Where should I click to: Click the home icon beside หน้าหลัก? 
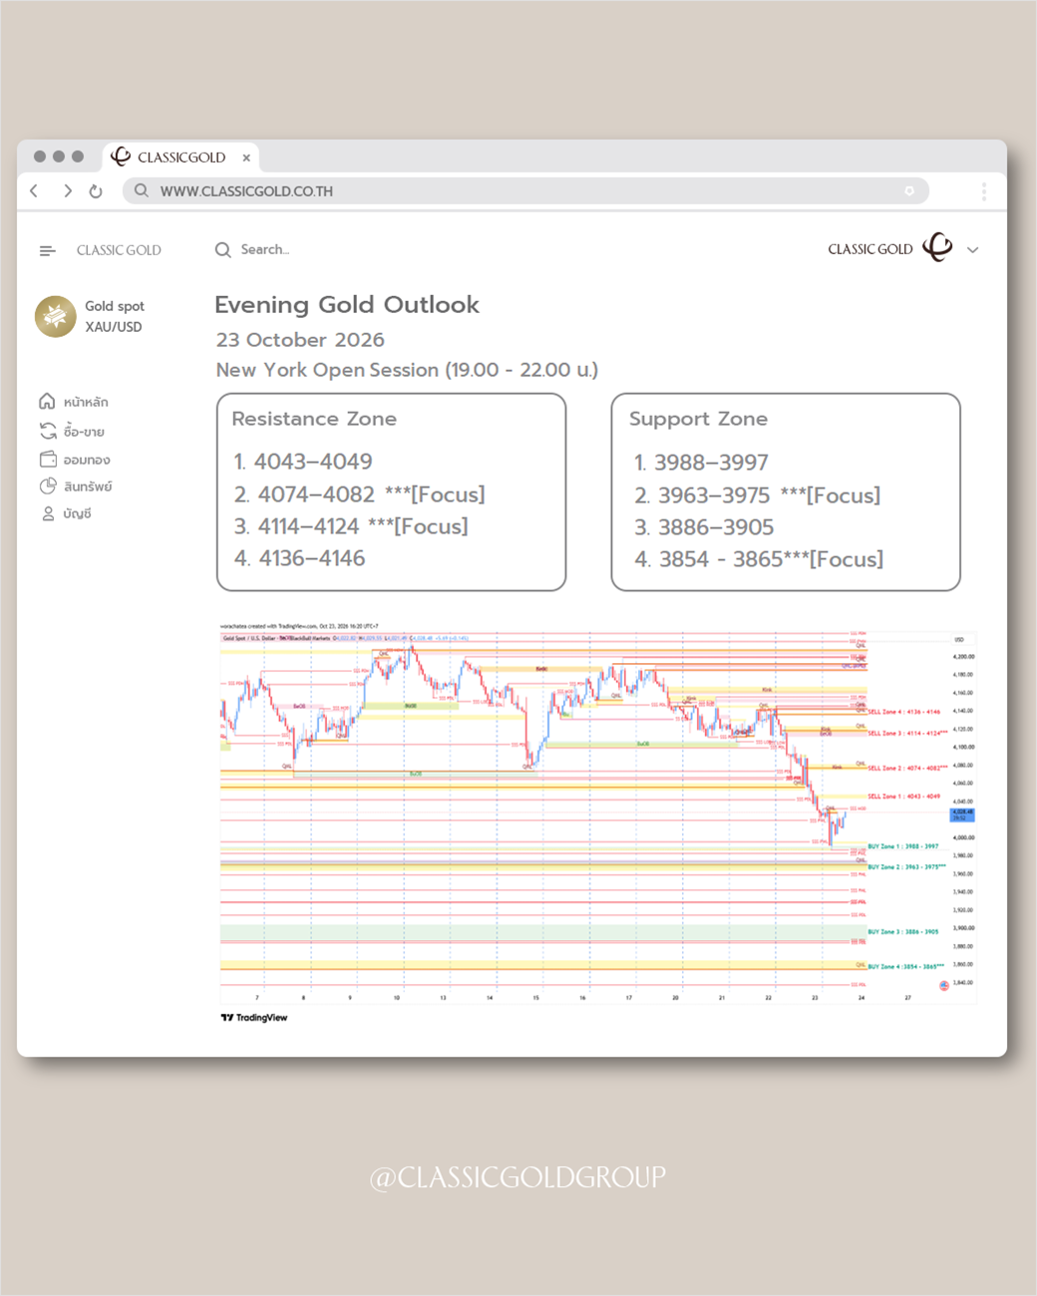pos(47,401)
